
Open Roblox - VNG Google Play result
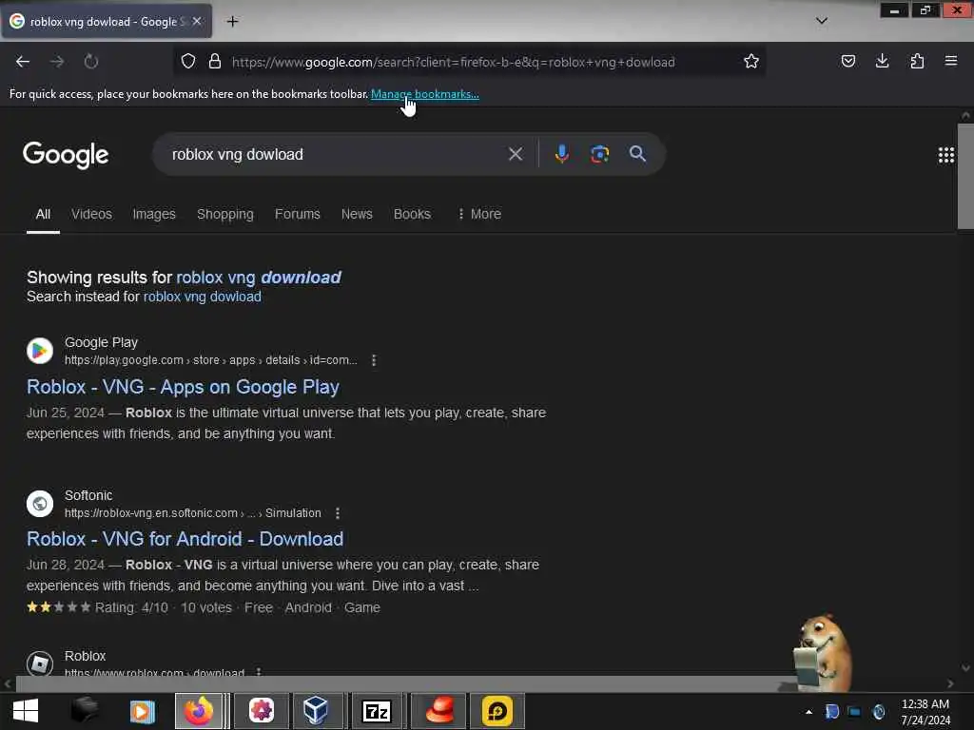click(183, 387)
